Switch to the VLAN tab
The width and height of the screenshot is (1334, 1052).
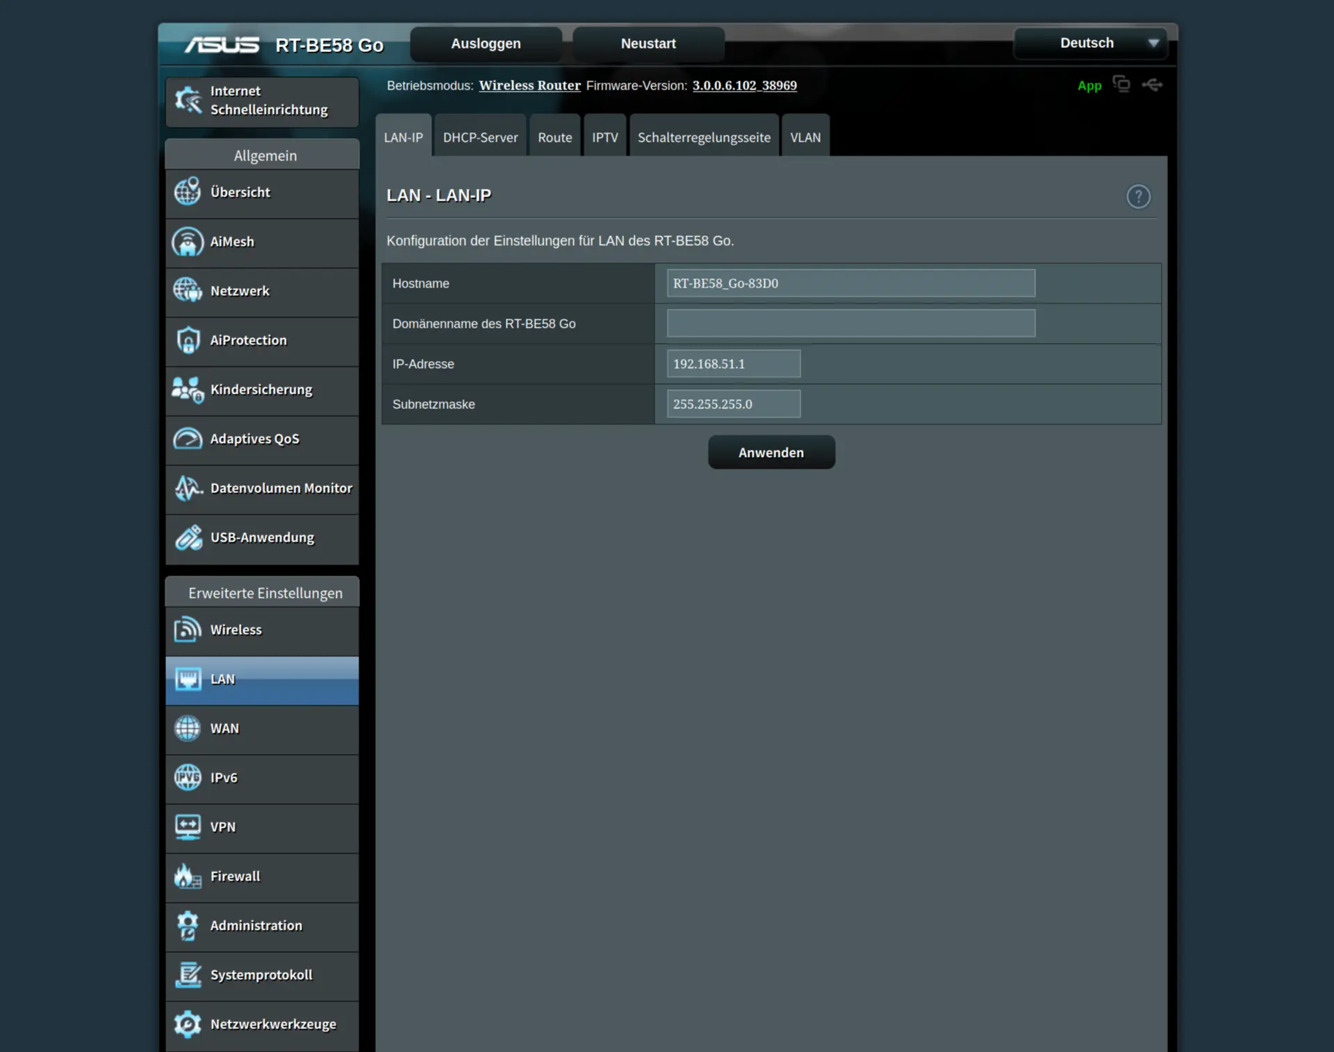tap(805, 137)
